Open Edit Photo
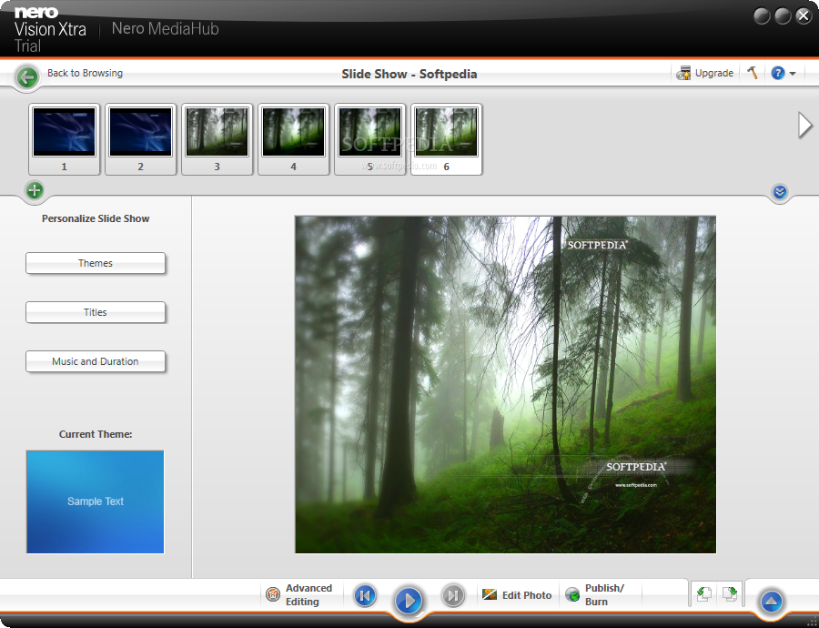Screen dimensions: 819x628 (517, 595)
